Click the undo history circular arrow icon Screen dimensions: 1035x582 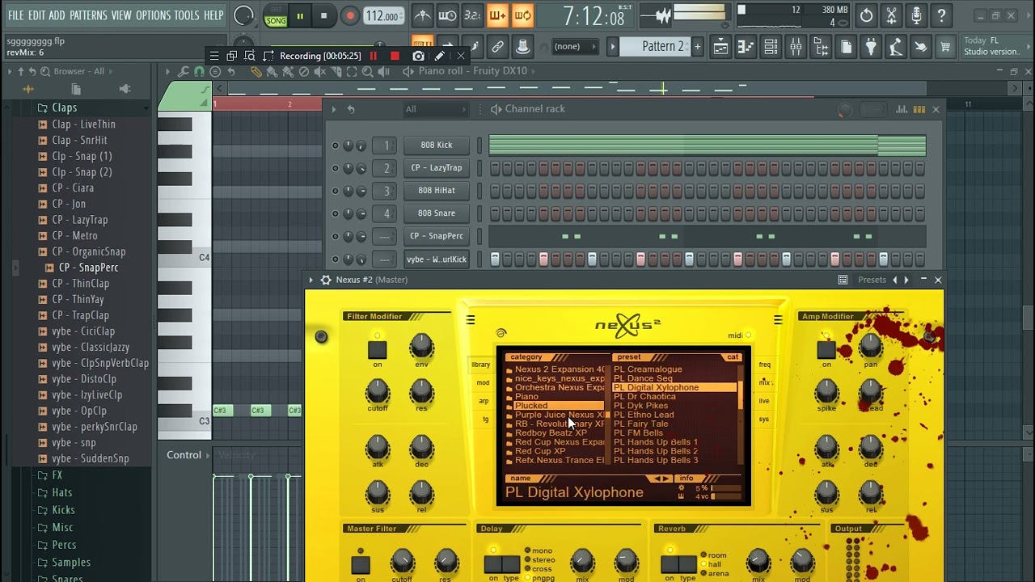tap(866, 15)
